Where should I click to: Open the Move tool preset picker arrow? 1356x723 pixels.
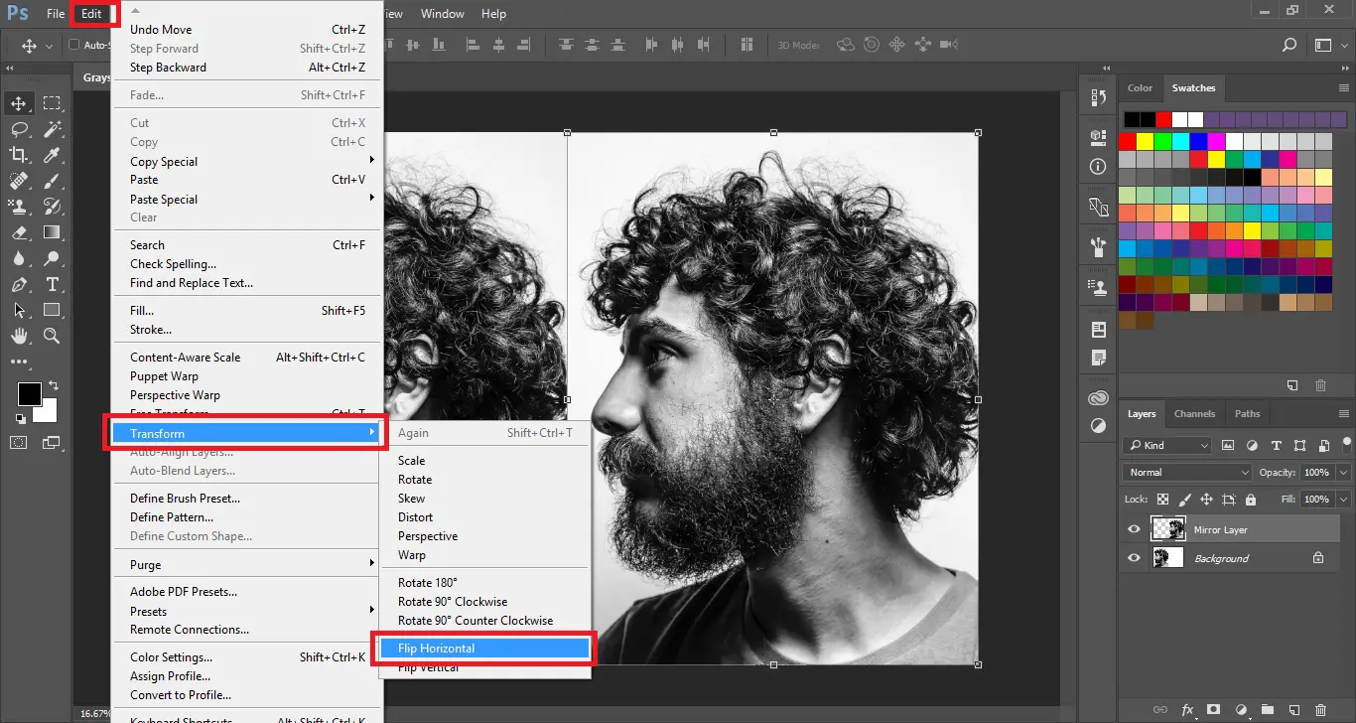[x=50, y=46]
